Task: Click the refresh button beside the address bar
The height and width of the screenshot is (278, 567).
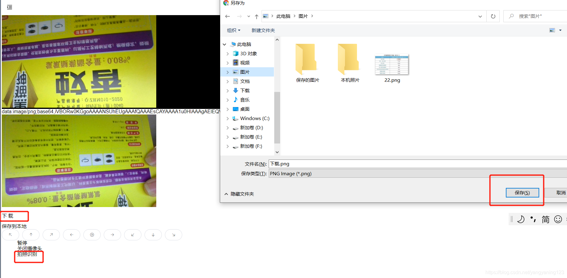Action: coord(493,16)
